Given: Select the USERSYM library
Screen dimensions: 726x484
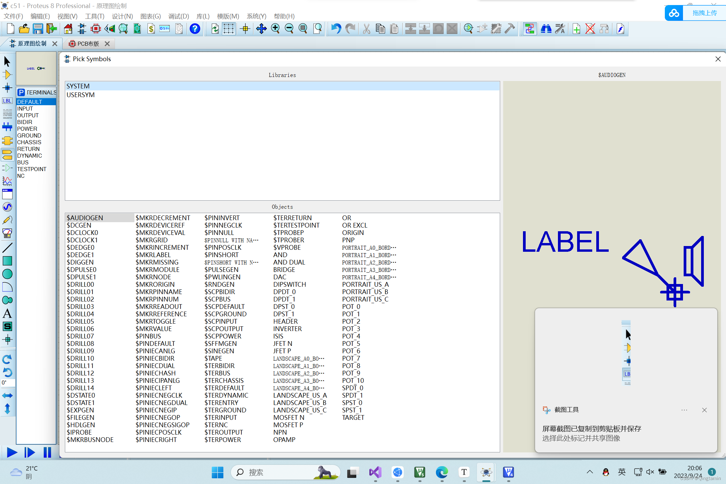Looking at the screenshot, I should click(81, 95).
